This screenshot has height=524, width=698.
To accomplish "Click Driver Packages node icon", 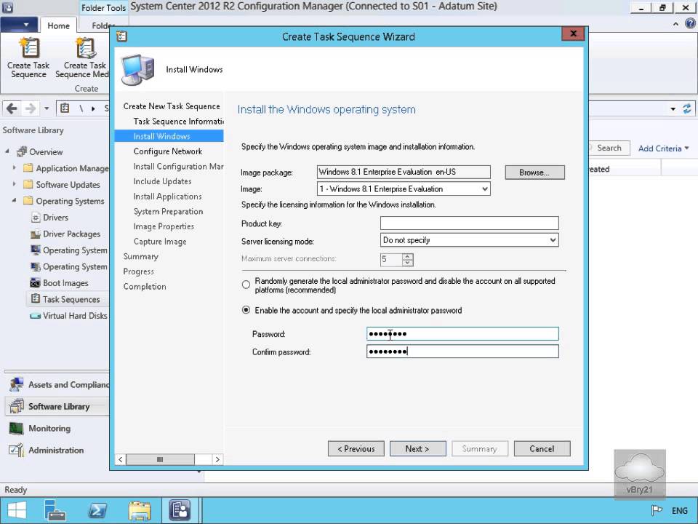I will coord(36,234).
